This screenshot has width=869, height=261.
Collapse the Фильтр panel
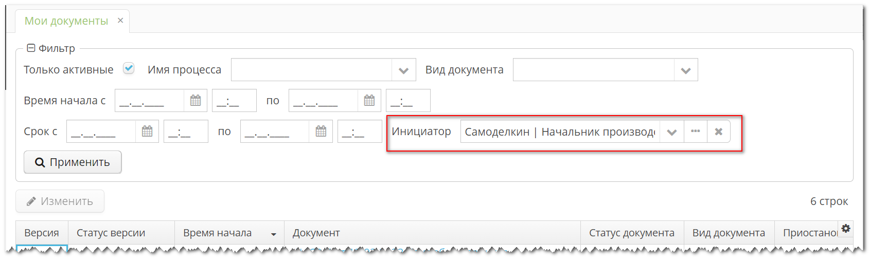(31, 48)
